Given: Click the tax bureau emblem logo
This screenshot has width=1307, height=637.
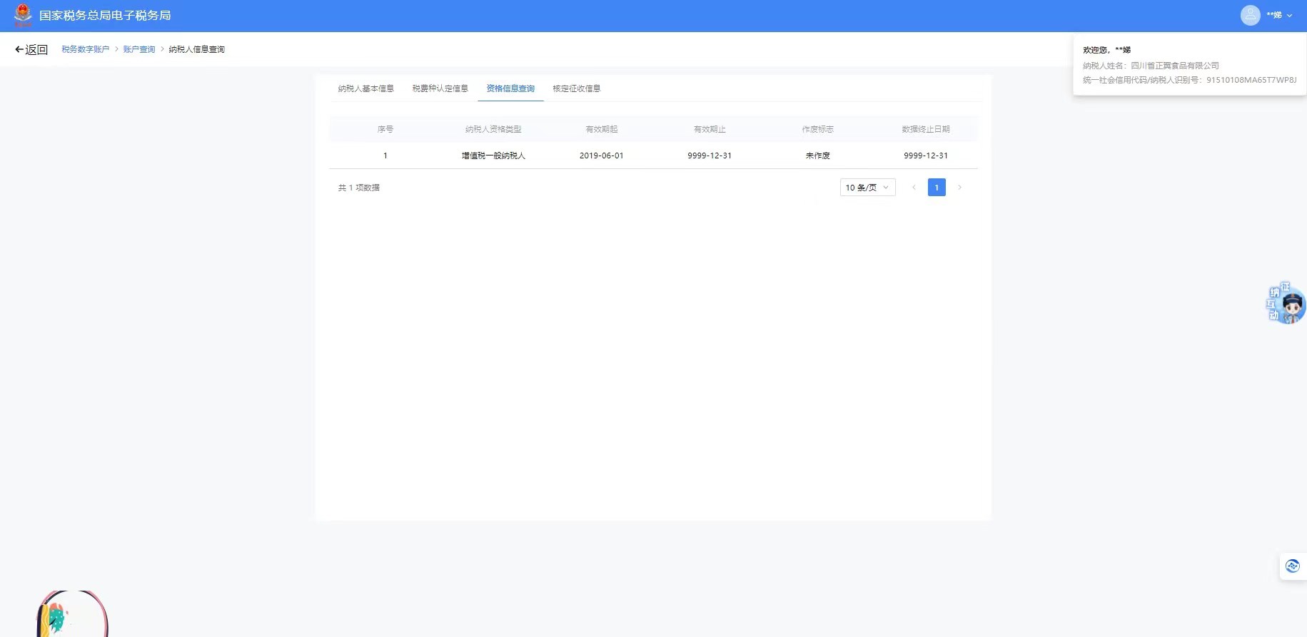Looking at the screenshot, I should pyautogui.click(x=23, y=15).
